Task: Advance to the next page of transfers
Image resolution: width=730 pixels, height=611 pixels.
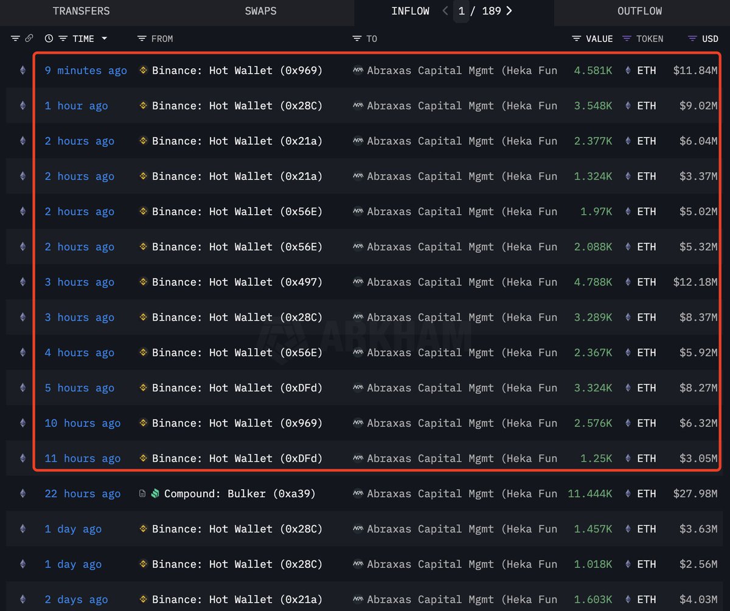Action: tap(510, 10)
